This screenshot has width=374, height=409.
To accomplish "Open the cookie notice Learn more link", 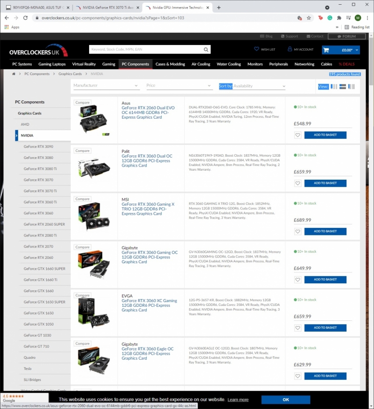I will [x=238, y=400].
